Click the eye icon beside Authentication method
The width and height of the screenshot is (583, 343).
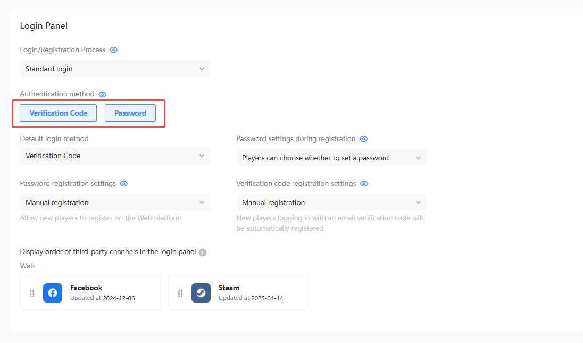point(102,94)
